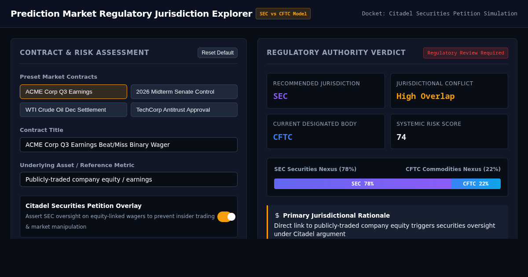Click the dollar icon beside Primary Jurisdictional Rationale
This screenshot has width=528, height=277.
pos(277,215)
